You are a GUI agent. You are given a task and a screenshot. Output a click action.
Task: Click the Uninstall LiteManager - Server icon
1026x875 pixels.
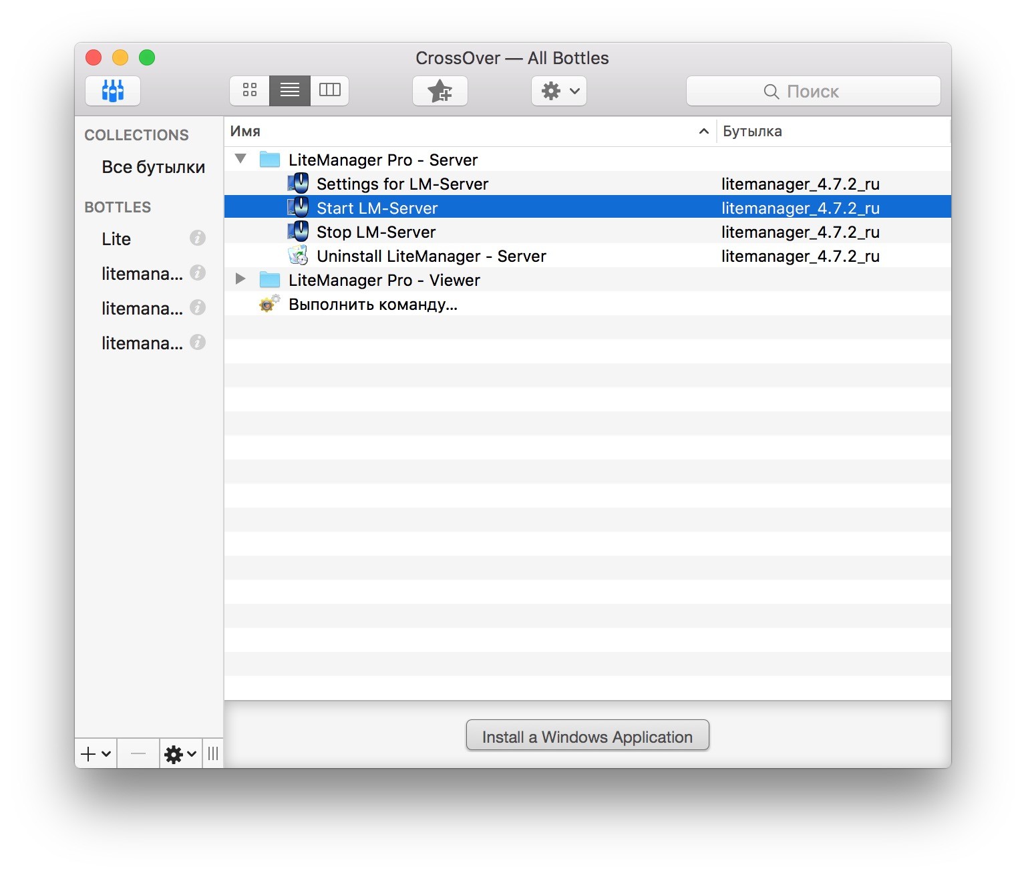299,255
